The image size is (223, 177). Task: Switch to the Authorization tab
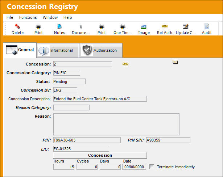[101, 50]
